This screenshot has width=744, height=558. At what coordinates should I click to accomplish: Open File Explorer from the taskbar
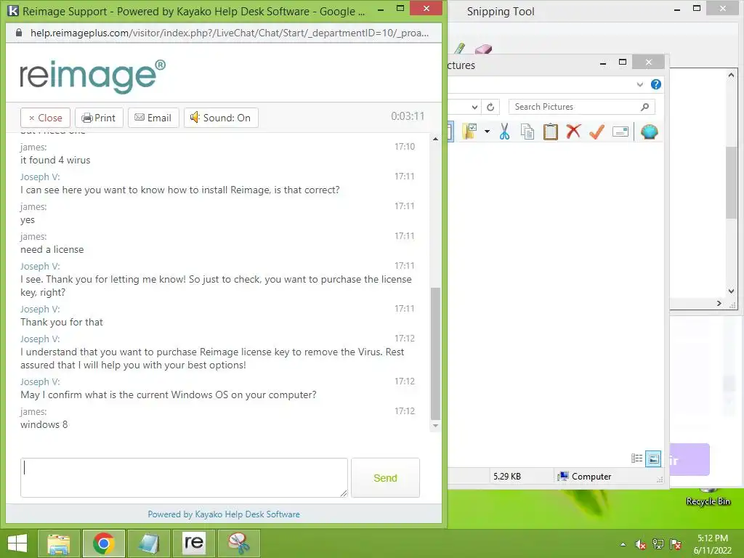(59, 543)
